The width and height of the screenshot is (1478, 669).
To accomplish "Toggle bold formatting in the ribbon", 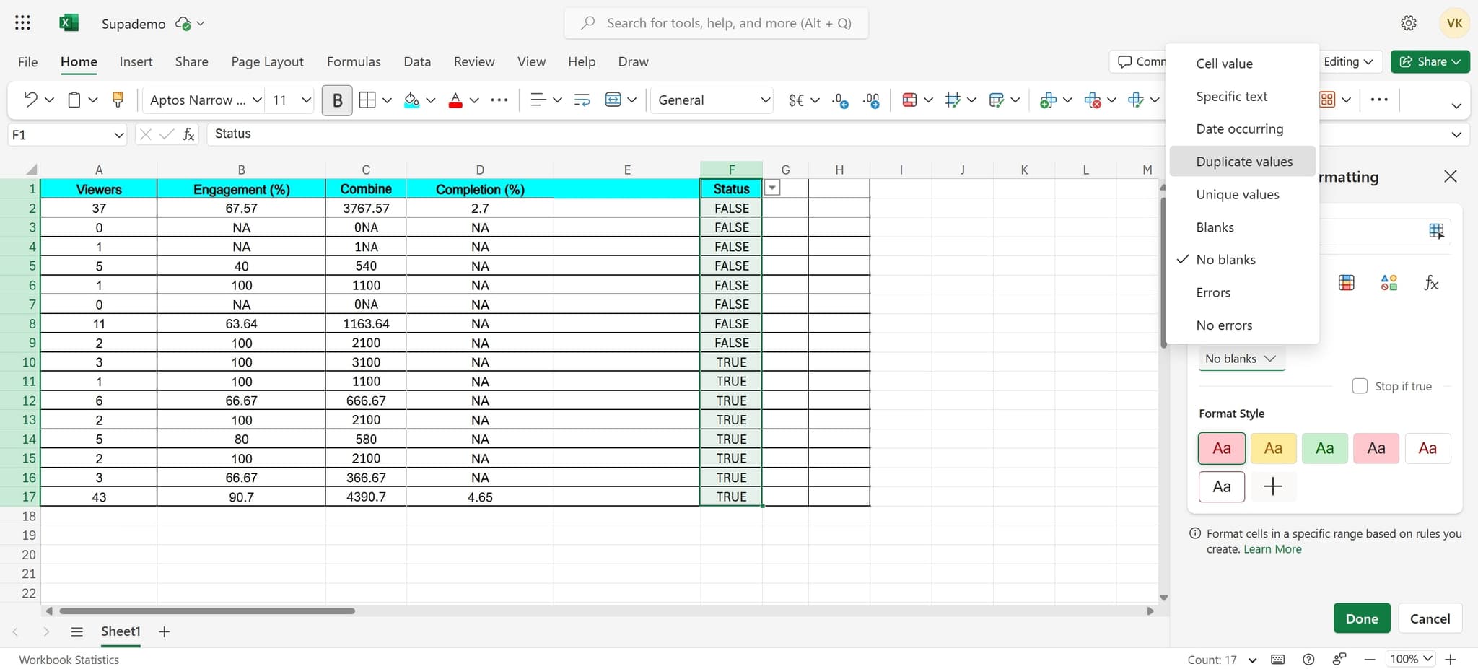I will [336, 100].
